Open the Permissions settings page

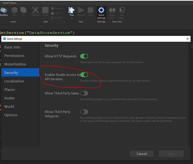tap(20, 56)
